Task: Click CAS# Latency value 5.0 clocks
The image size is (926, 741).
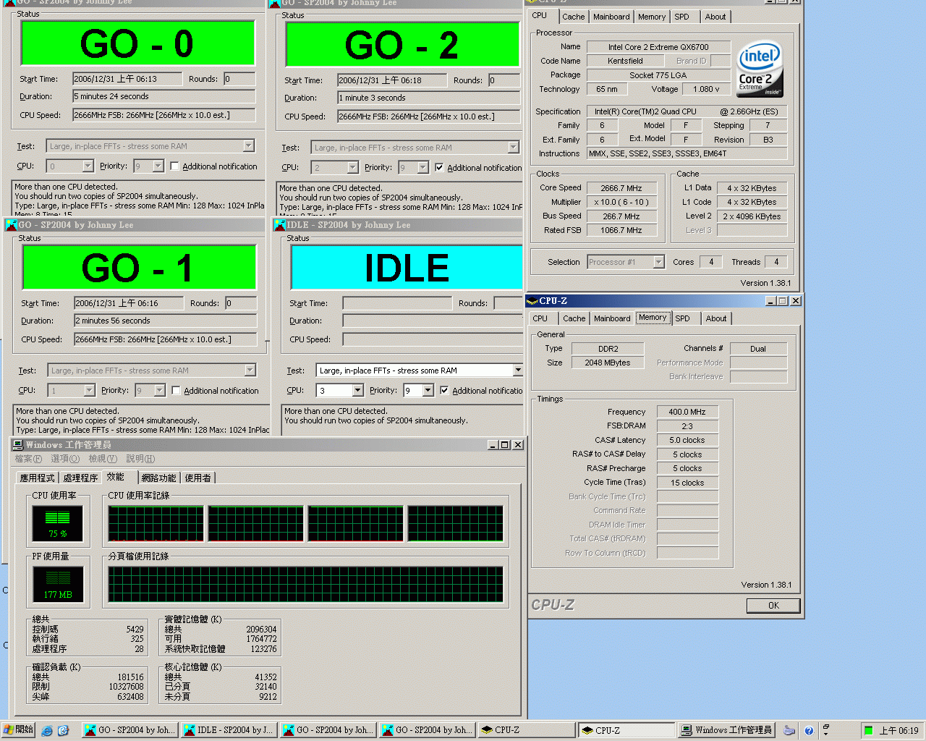Action: click(x=687, y=440)
